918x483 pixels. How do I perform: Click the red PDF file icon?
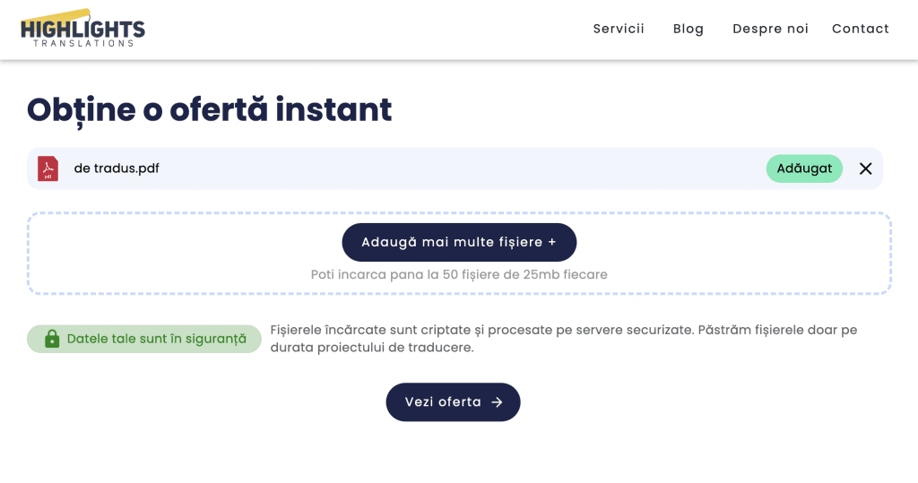pyautogui.click(x=48, y=168)
